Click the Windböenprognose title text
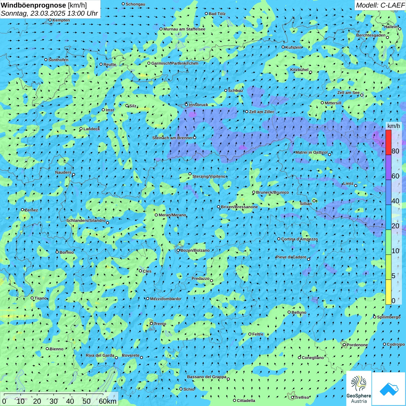Viewport: 406px width, 406px height. coord(34,6)
